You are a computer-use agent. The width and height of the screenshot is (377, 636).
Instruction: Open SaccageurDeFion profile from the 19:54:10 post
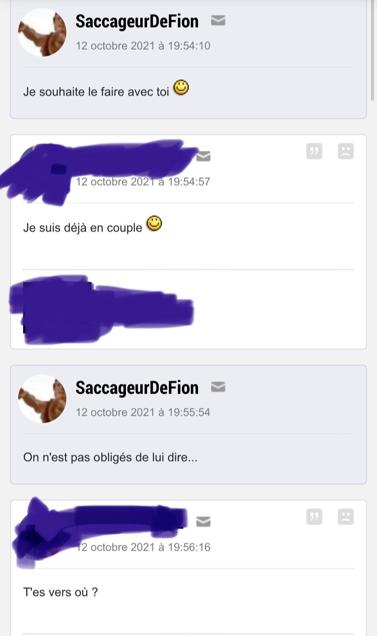(x=137, y=21)
